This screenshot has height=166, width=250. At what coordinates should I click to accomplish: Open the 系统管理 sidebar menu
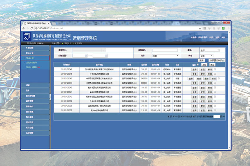[x=30, y=133]
